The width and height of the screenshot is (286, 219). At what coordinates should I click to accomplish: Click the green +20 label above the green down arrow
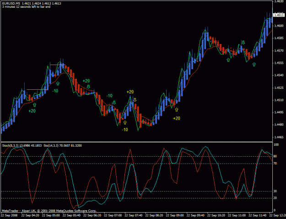click(x=86, y=81)
